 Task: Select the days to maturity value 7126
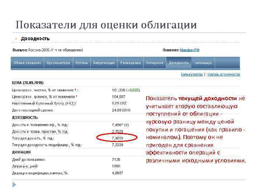[116, 160]
